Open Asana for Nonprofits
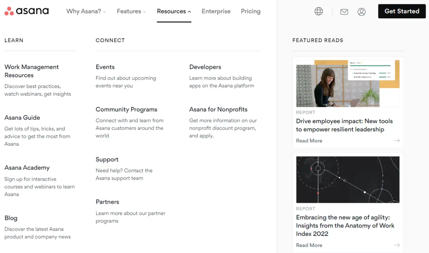The image size is (429, 253). [218, 109]
